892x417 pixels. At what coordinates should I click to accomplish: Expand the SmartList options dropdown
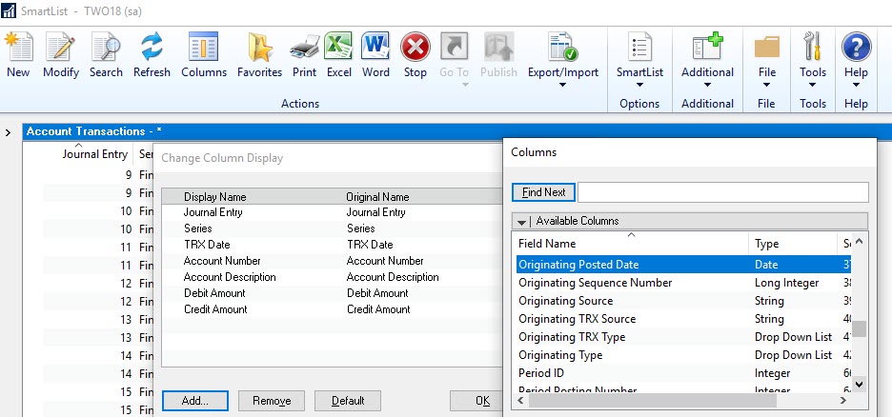coord(639,55)
